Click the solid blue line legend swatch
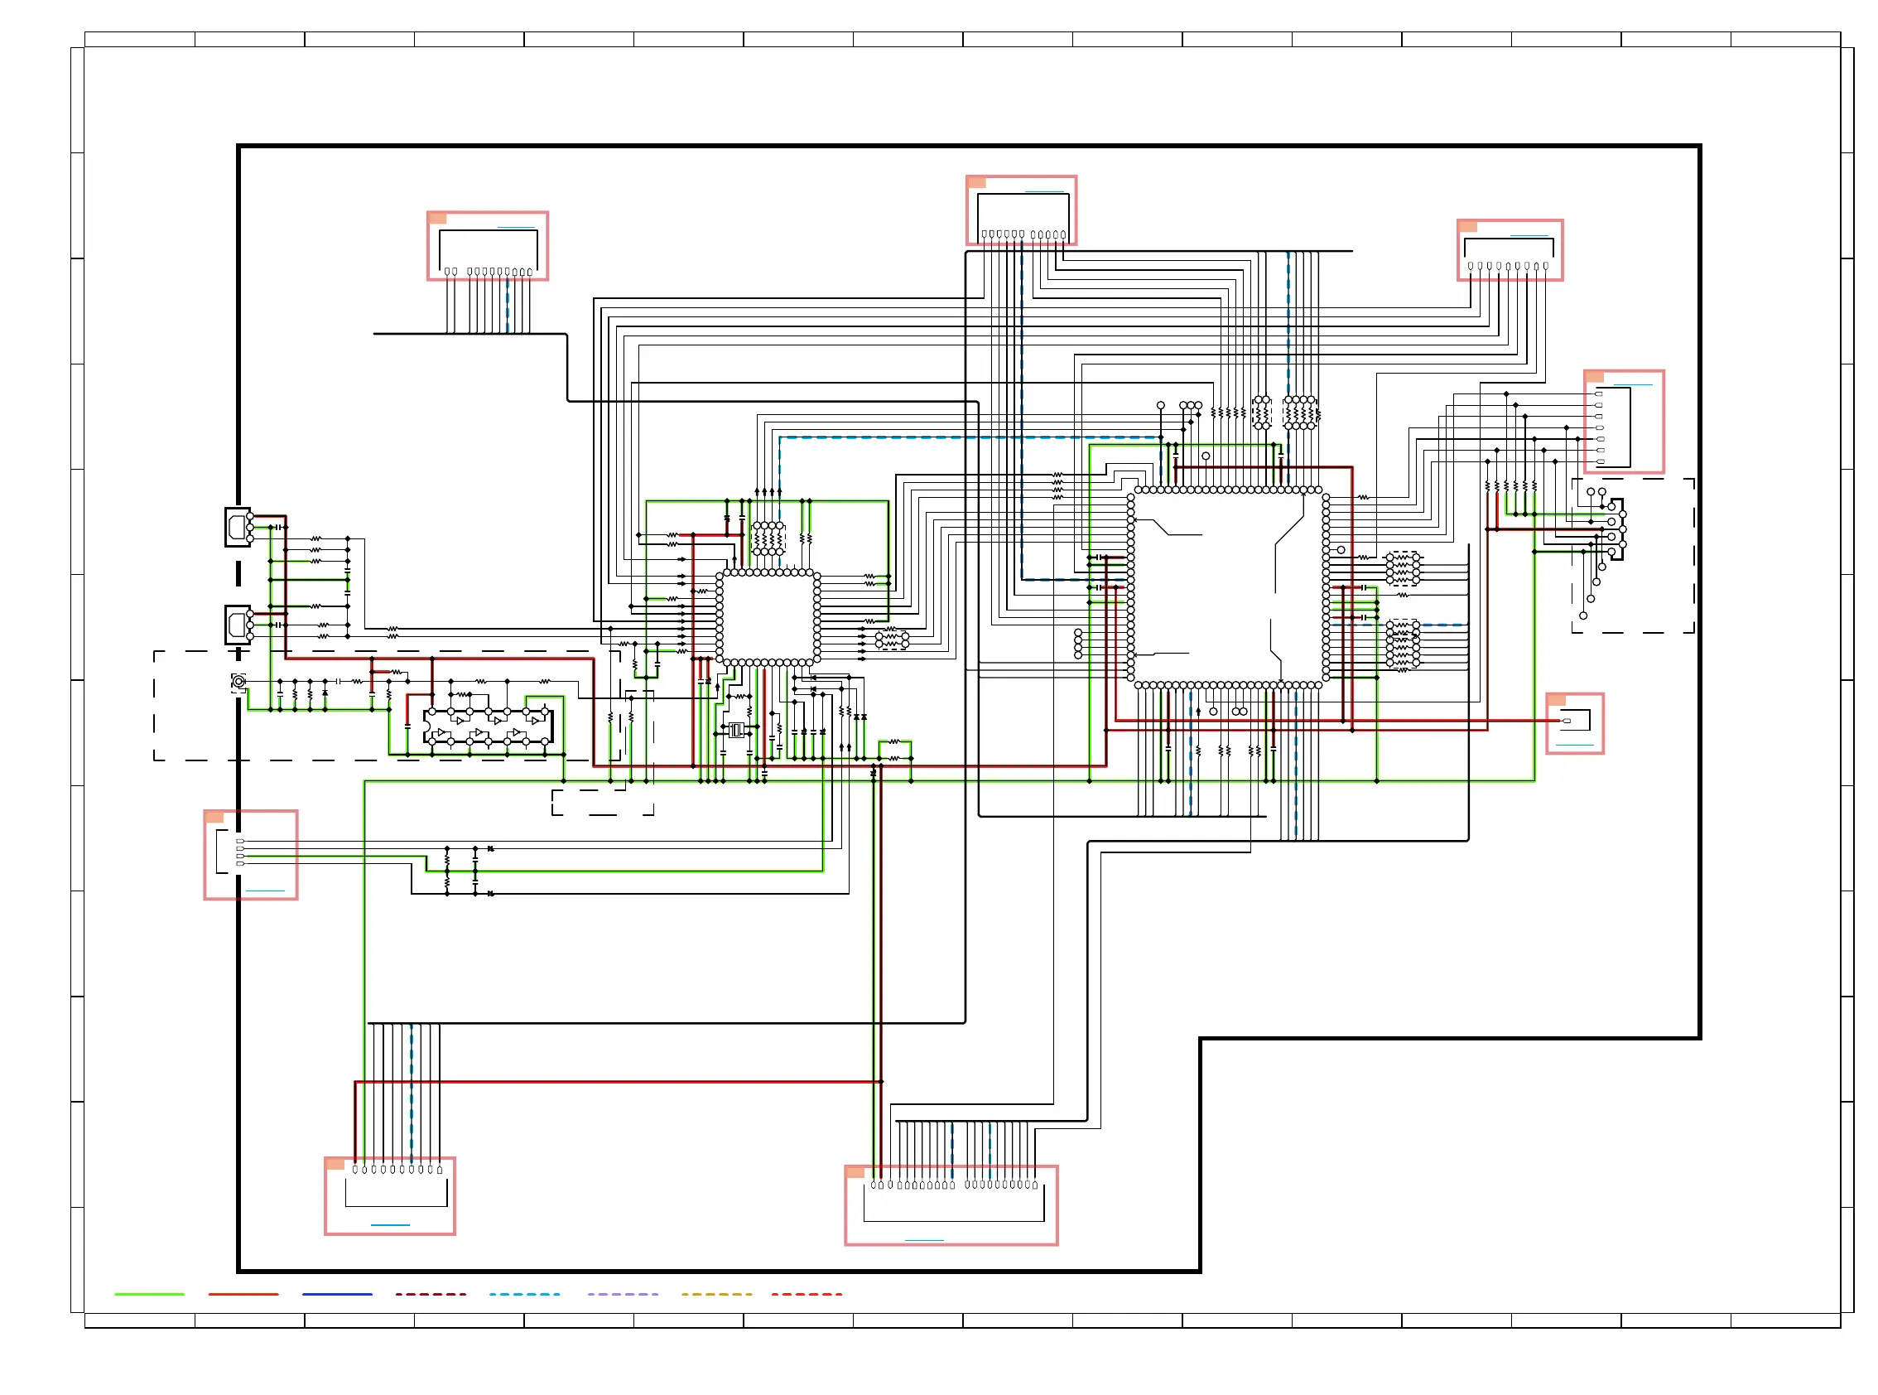1878x1395 pixels. 337,1294
